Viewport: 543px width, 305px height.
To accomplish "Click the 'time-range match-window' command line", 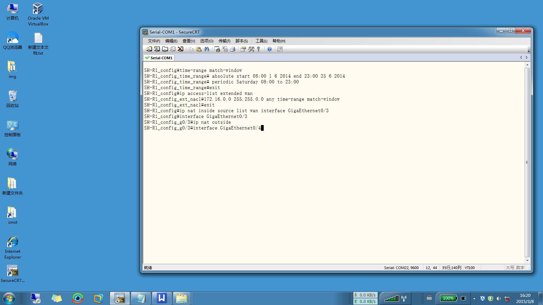I will click(x=193, y=70).
